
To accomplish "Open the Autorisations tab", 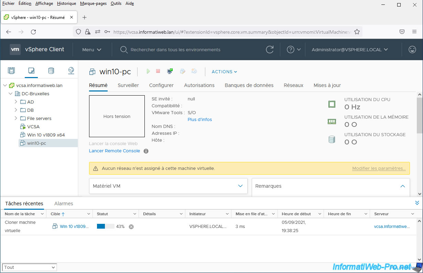I will [x=199, y=85].
